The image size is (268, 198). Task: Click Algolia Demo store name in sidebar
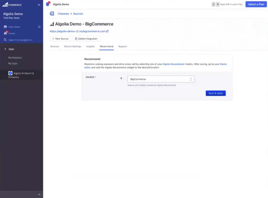(x=13, y=14)
